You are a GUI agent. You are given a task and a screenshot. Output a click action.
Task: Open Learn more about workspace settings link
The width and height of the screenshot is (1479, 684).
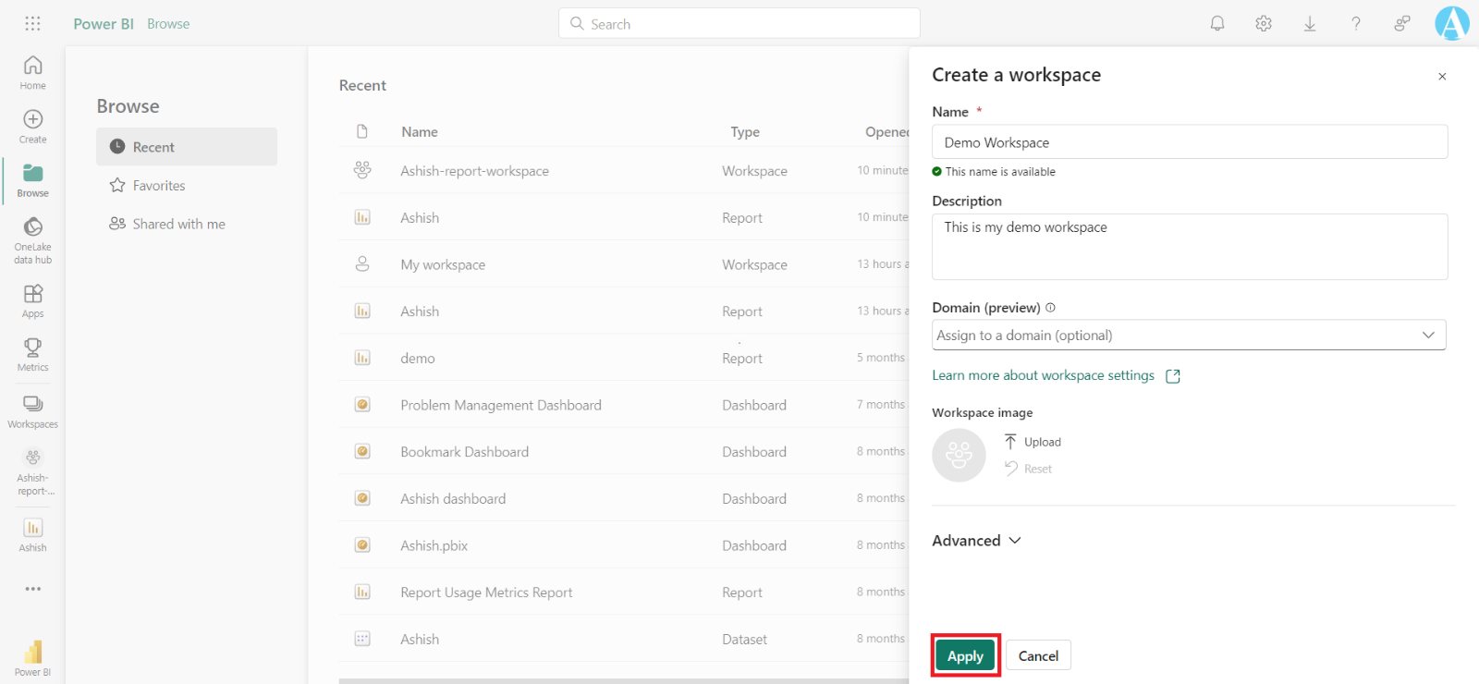pyautogui.click(x=1043, y=375)
